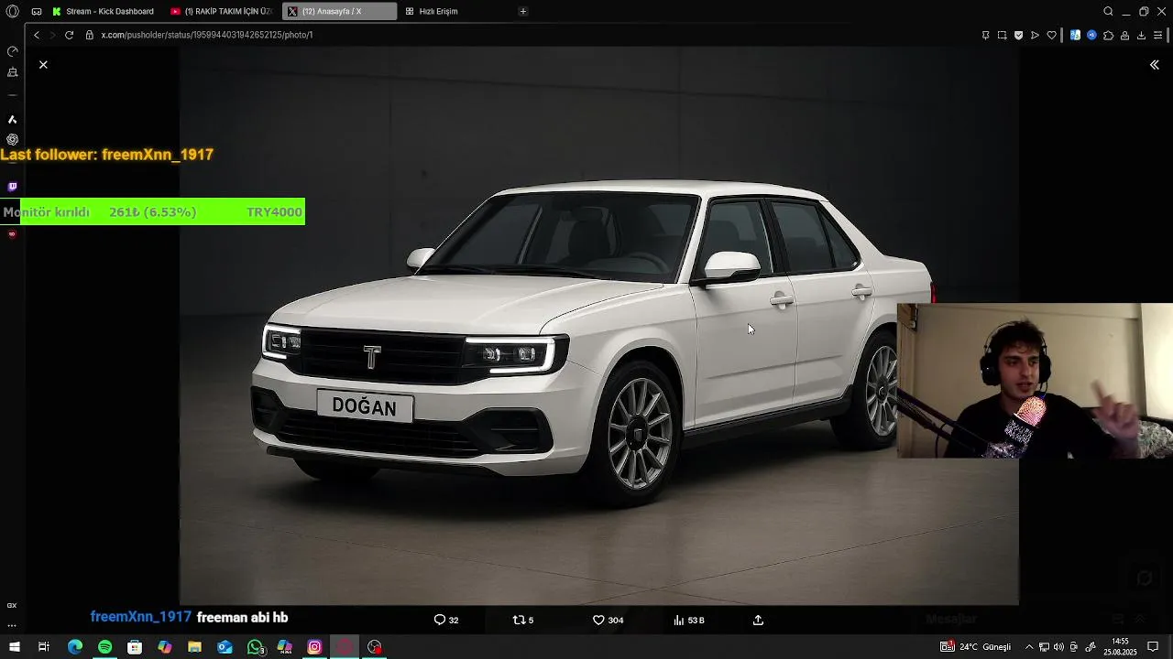Open Aria AI in sidebar
Screen dimensions: 1173x659
click(x=12, y=119)
